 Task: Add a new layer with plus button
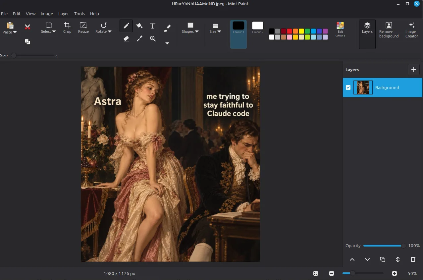[413, 70]
